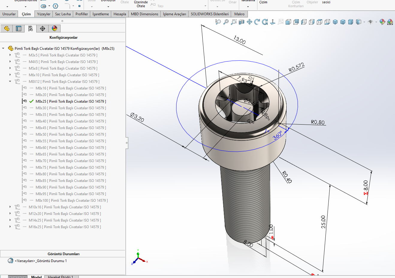Switch to the Sac Levha tab

click(x=63, y=14)
